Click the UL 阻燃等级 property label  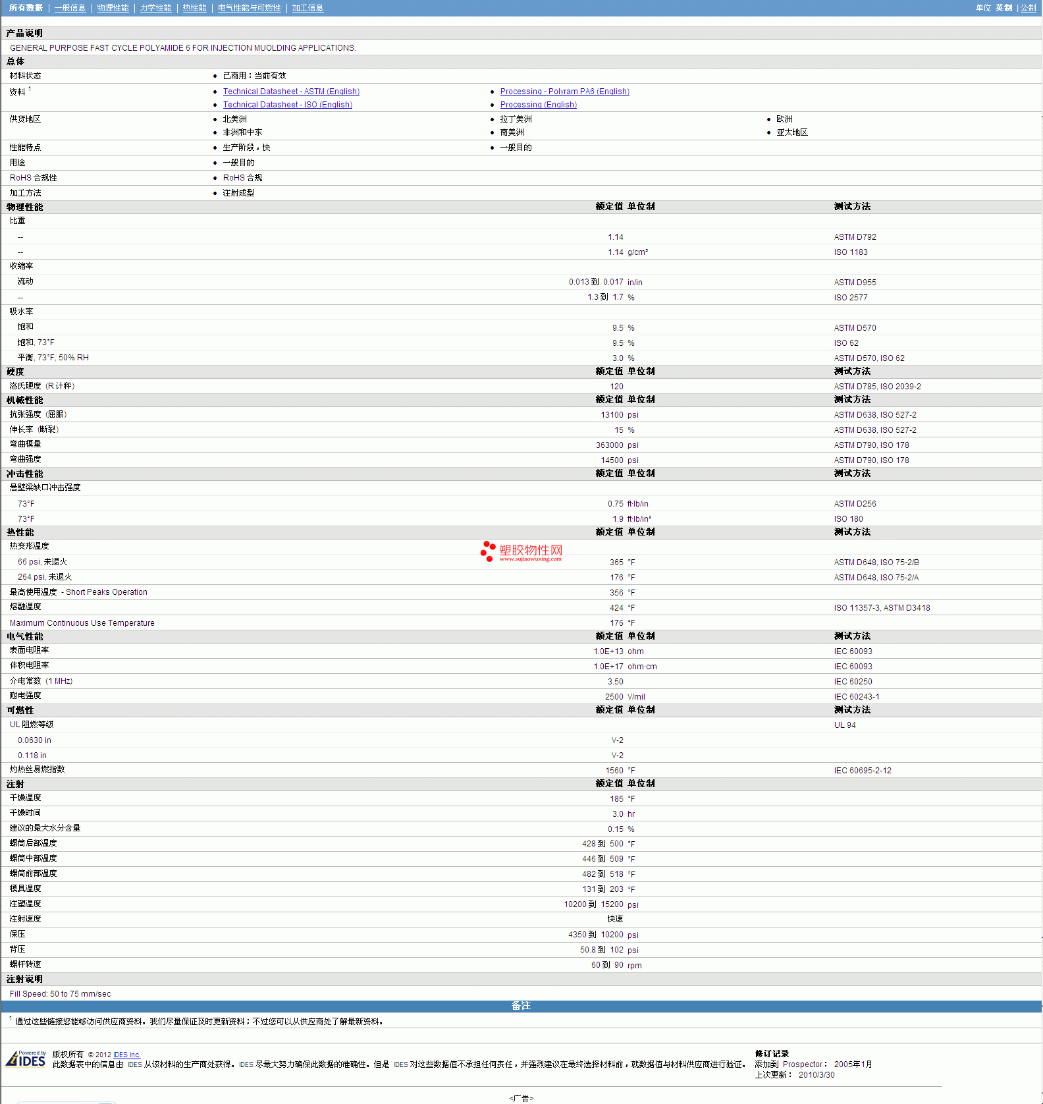point(31,725)
